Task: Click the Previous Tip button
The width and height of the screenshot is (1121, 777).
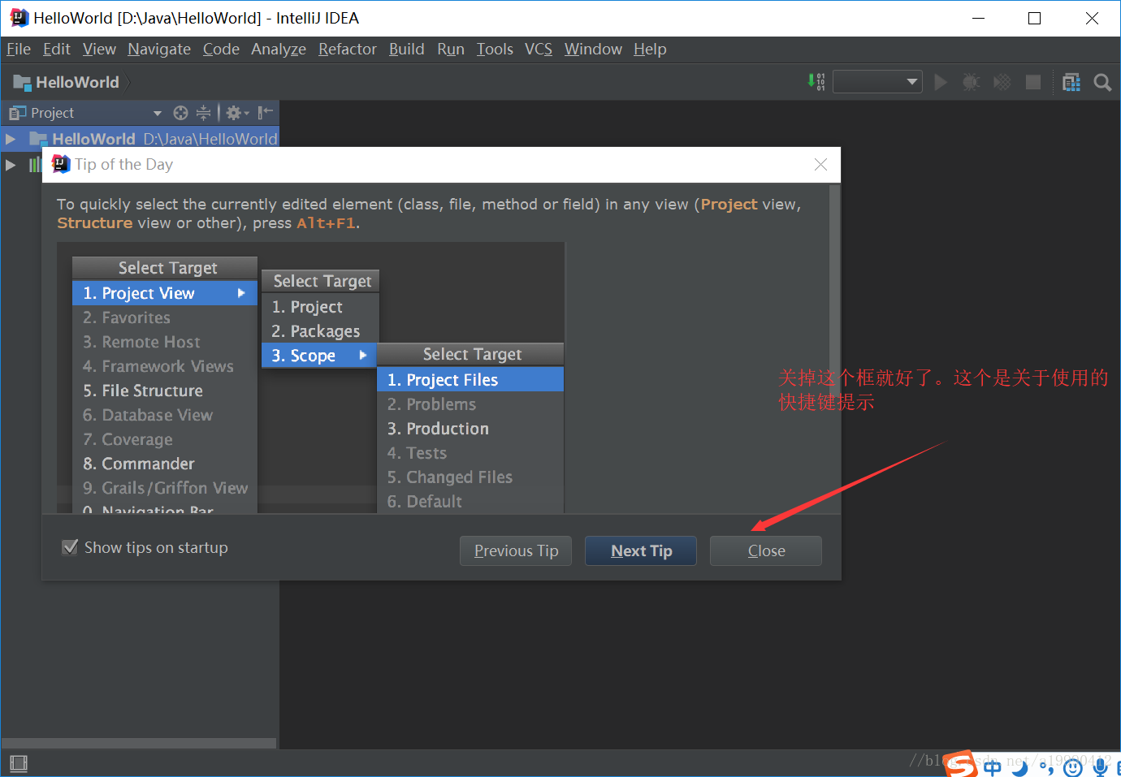Action: pyautogui.click(x=516, y=550)
